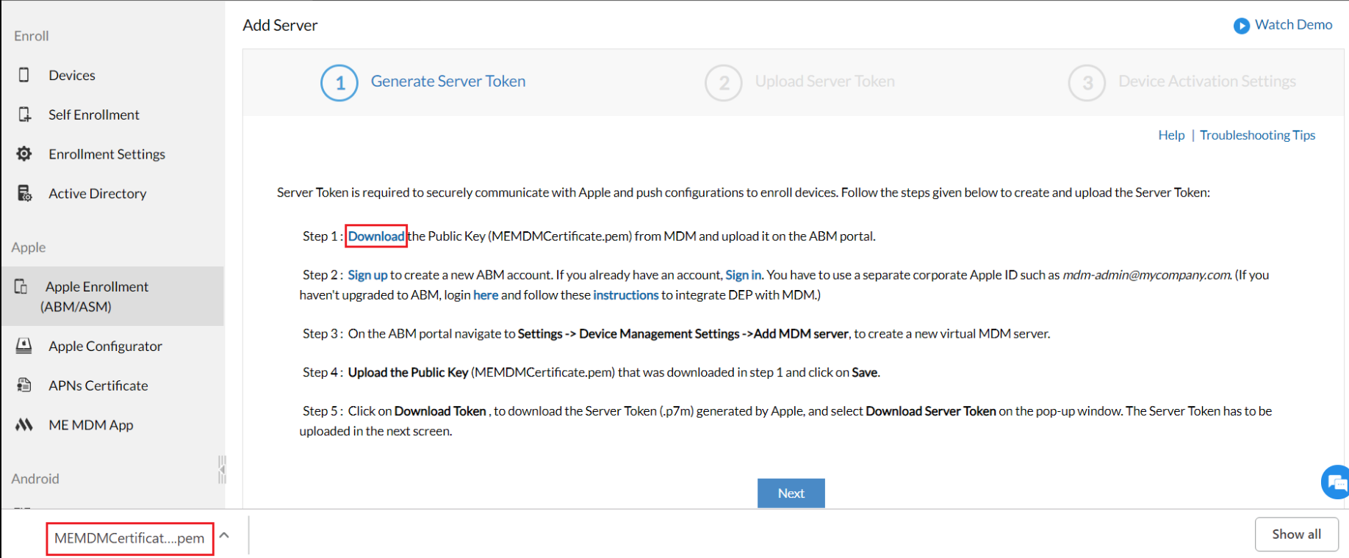This screenshot has width=1349, height=558.
Task: Open the live chat bubble icon
Action: click(1336, 482)
